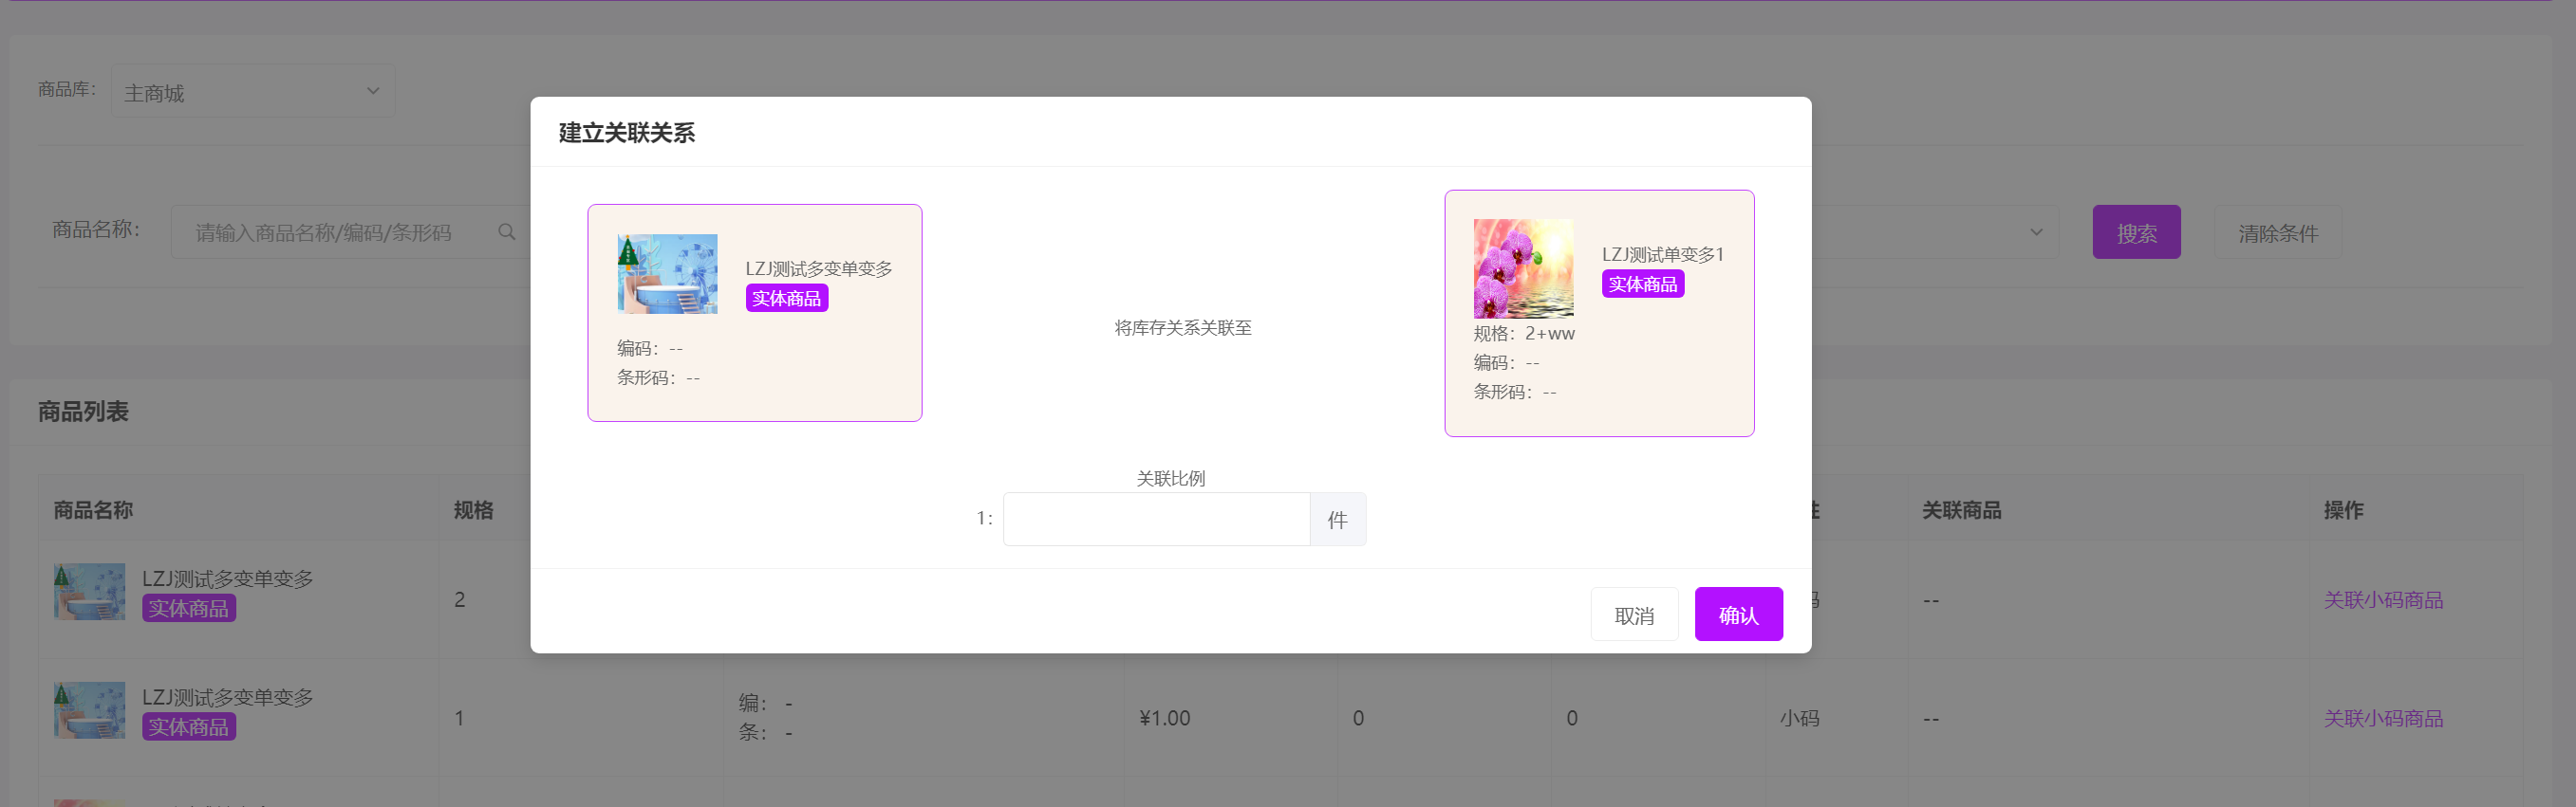Click the purple 搜索 button
Image resolution: width=2576 pixels, height=807 pixels.
[x=2135, y=232]
